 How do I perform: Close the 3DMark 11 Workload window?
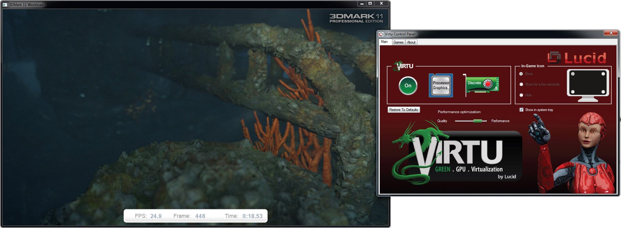click(381, 4)
